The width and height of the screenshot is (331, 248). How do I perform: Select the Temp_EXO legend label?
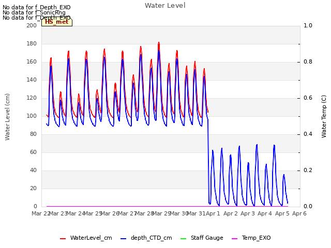pos(256,238)
